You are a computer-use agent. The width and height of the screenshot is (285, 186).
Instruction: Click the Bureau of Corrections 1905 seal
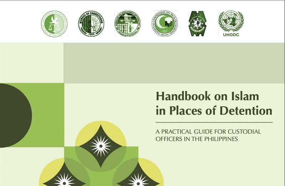coord(91,24)
